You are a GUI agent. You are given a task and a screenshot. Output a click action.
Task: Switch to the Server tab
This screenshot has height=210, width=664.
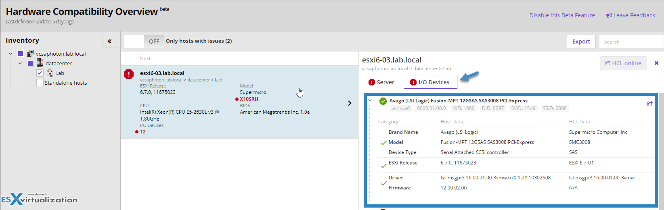(x=381, y=82)
